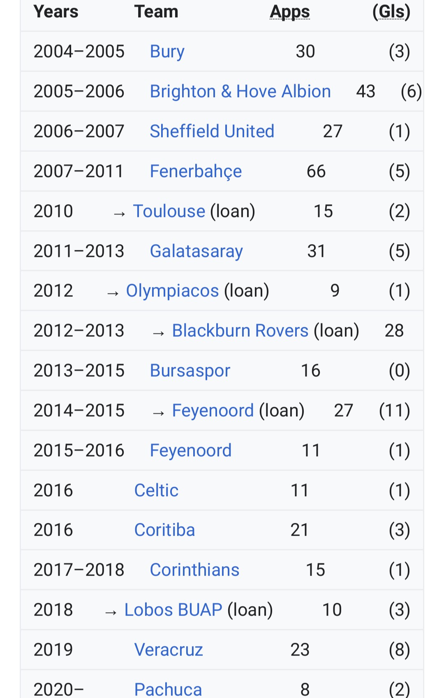Viewport: 444px width, 698px height.
Task: Click the Toulouse loan link
Action: [x=169, y=211]
